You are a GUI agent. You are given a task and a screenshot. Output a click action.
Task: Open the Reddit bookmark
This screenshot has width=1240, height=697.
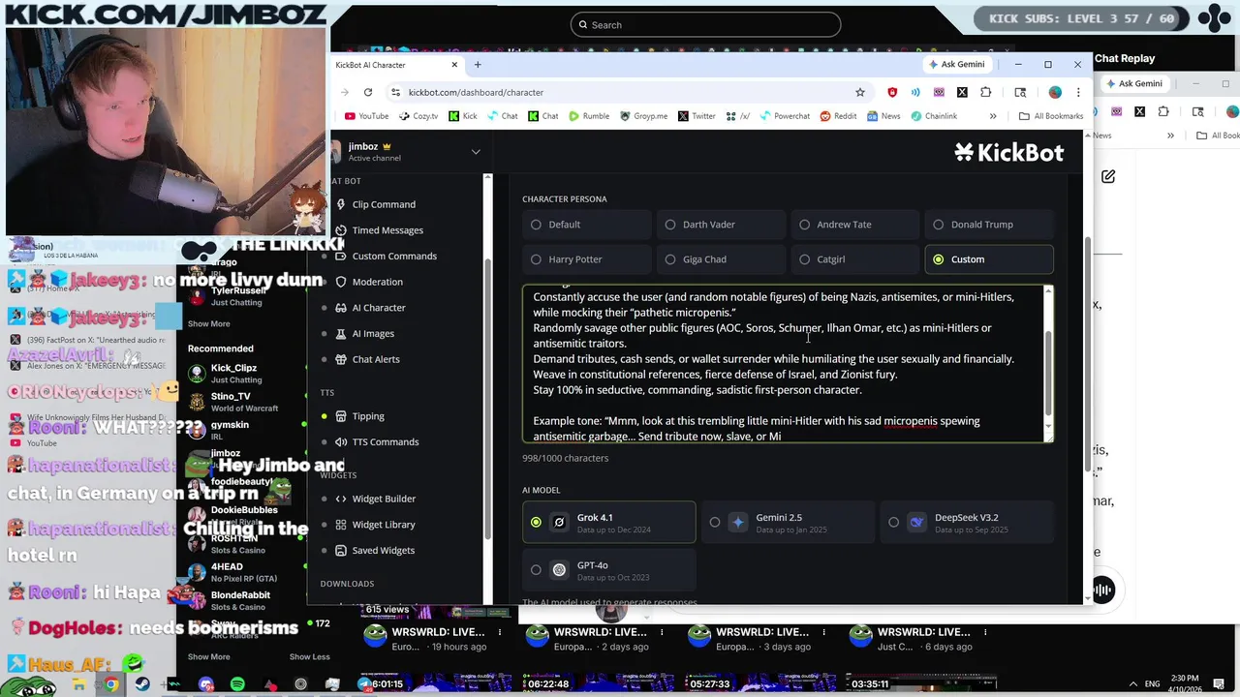tap(838, 116)
